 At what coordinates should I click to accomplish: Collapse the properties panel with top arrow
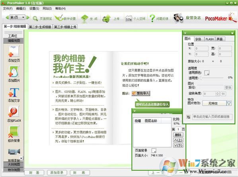click(x=185, y=33)
